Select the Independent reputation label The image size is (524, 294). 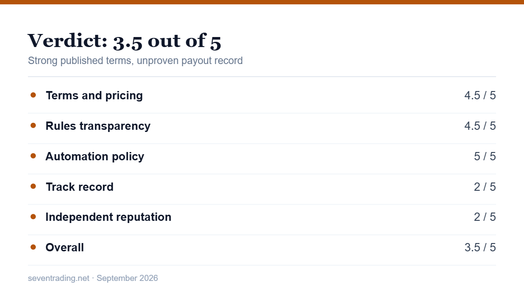pos(108,217)
